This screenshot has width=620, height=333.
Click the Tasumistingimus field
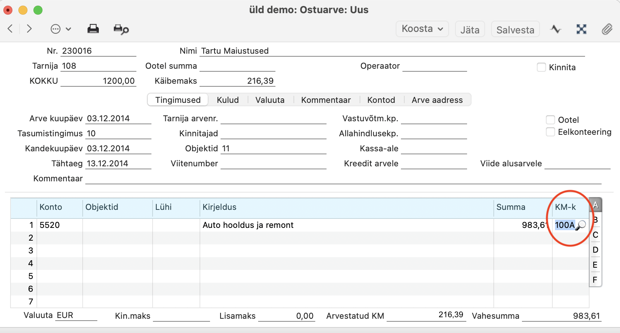[x=118, y=133]
